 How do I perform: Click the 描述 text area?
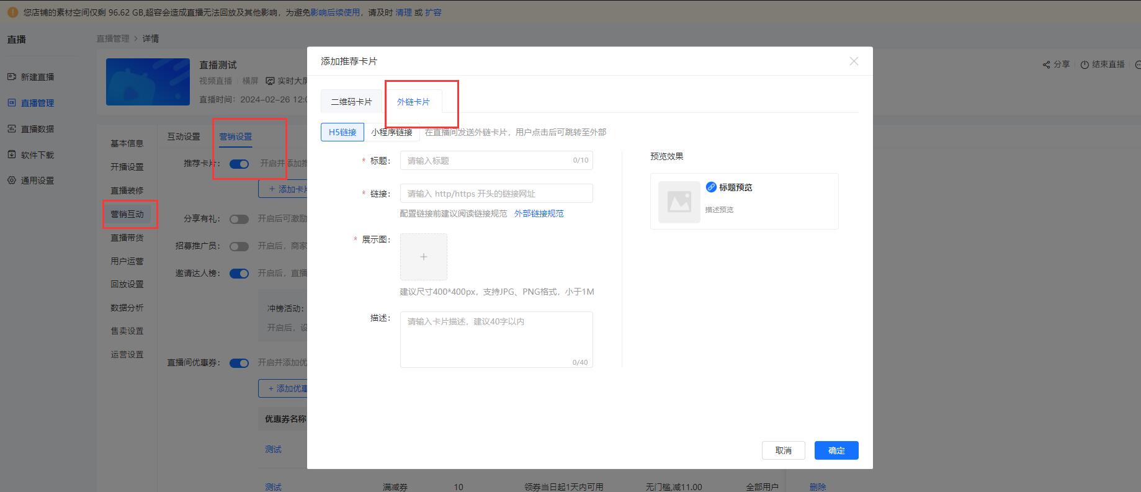pyautogui.click(x=496, y=339)
